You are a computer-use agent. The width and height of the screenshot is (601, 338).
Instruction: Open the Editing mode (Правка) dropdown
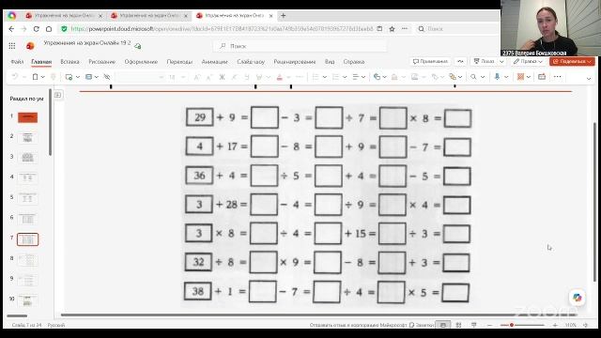(x=528, y=61)
